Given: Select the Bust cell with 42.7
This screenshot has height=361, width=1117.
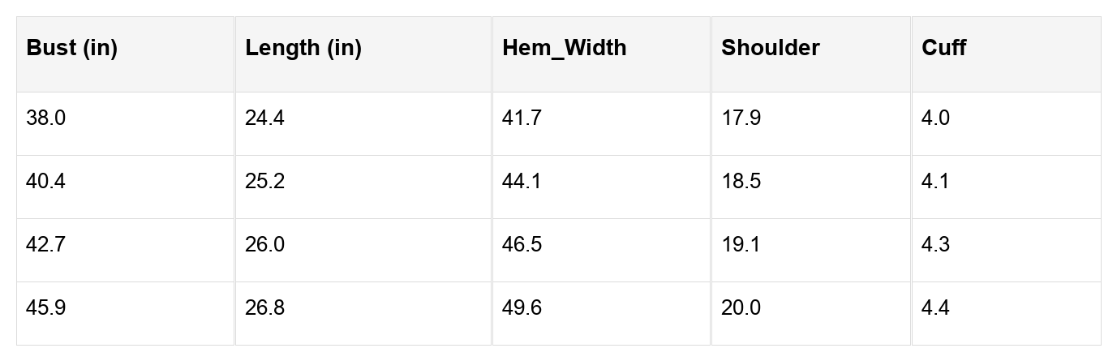Looking at the screenshot, I should click(46, 245).
